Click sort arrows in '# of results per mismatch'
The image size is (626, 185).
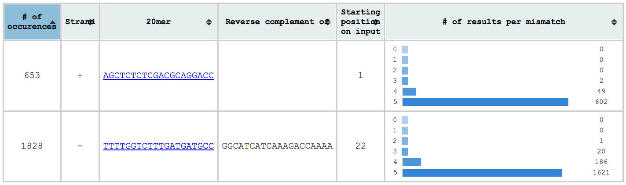[x=614, y=22]
